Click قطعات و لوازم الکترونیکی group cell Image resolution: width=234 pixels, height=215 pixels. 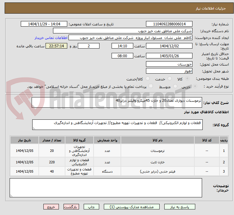[79, 162]
